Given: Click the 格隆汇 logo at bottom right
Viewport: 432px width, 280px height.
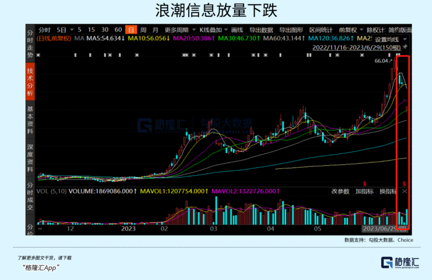Looking at the screenshot, I should pos(400,262).
